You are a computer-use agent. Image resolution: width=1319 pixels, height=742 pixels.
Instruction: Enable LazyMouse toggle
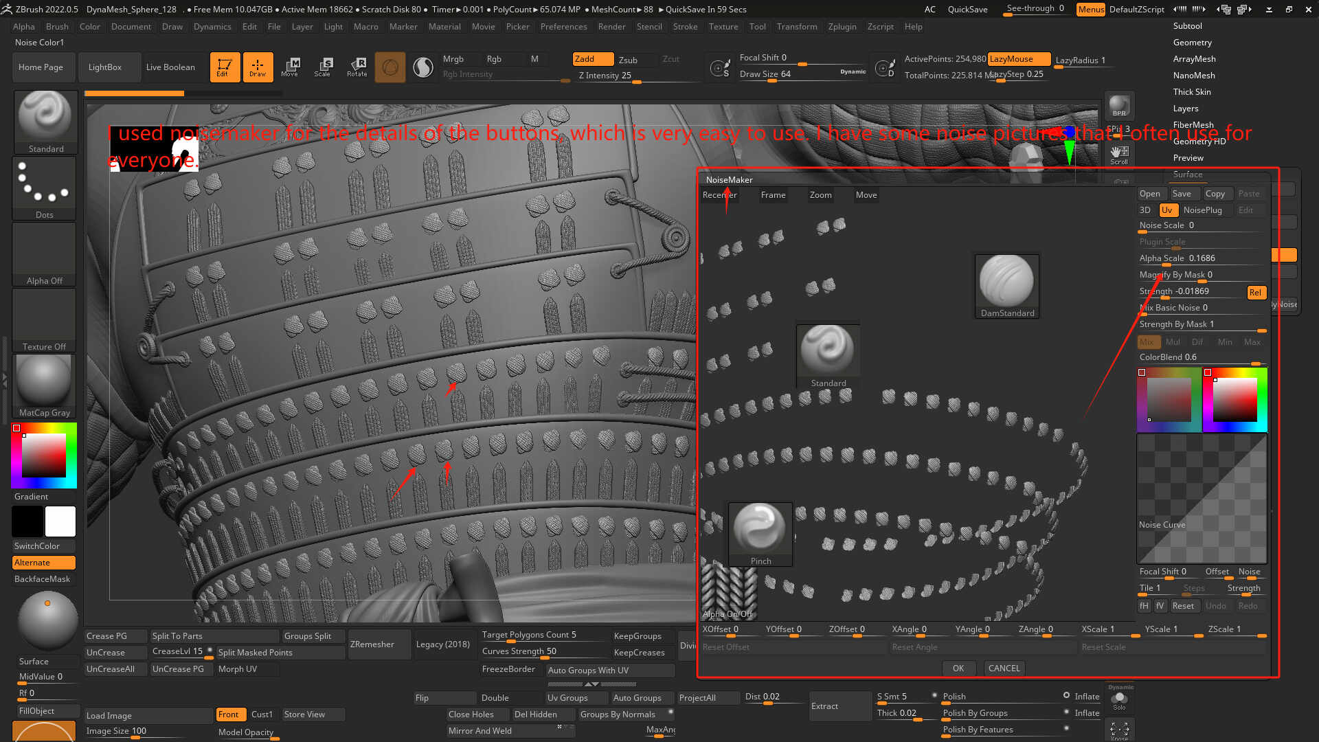[x=1018, y=59]
